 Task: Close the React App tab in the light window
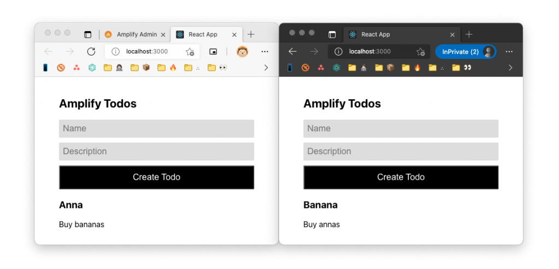[234, 34]
